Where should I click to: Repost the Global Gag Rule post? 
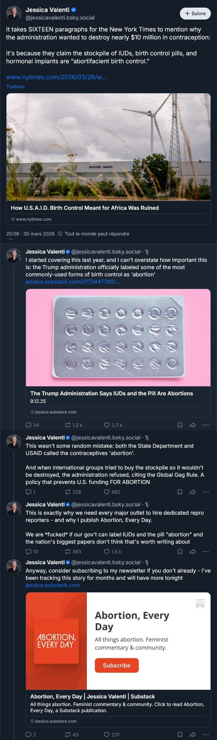pyautogui.click(x=68, y=492)
